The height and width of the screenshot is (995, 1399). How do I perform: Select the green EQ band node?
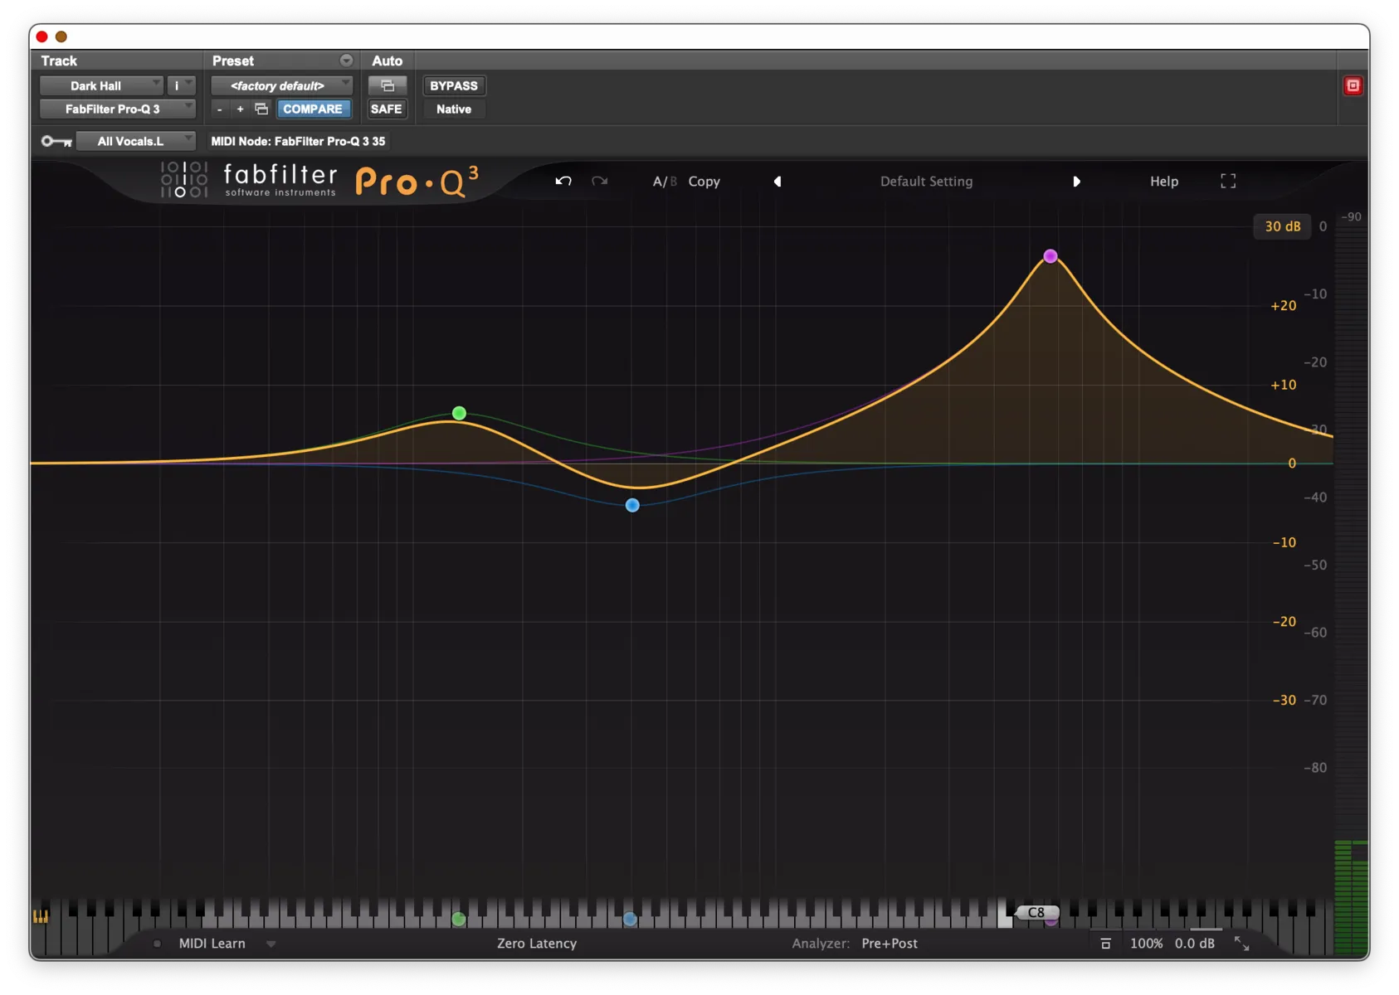pos(459,413)
